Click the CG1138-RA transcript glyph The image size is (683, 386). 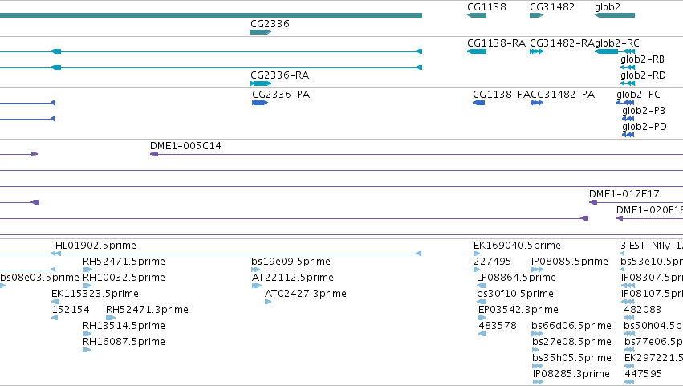tap(477, 51)
